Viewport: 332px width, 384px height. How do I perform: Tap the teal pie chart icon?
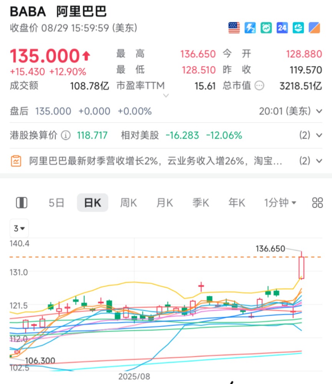click(x=298, y=28)
